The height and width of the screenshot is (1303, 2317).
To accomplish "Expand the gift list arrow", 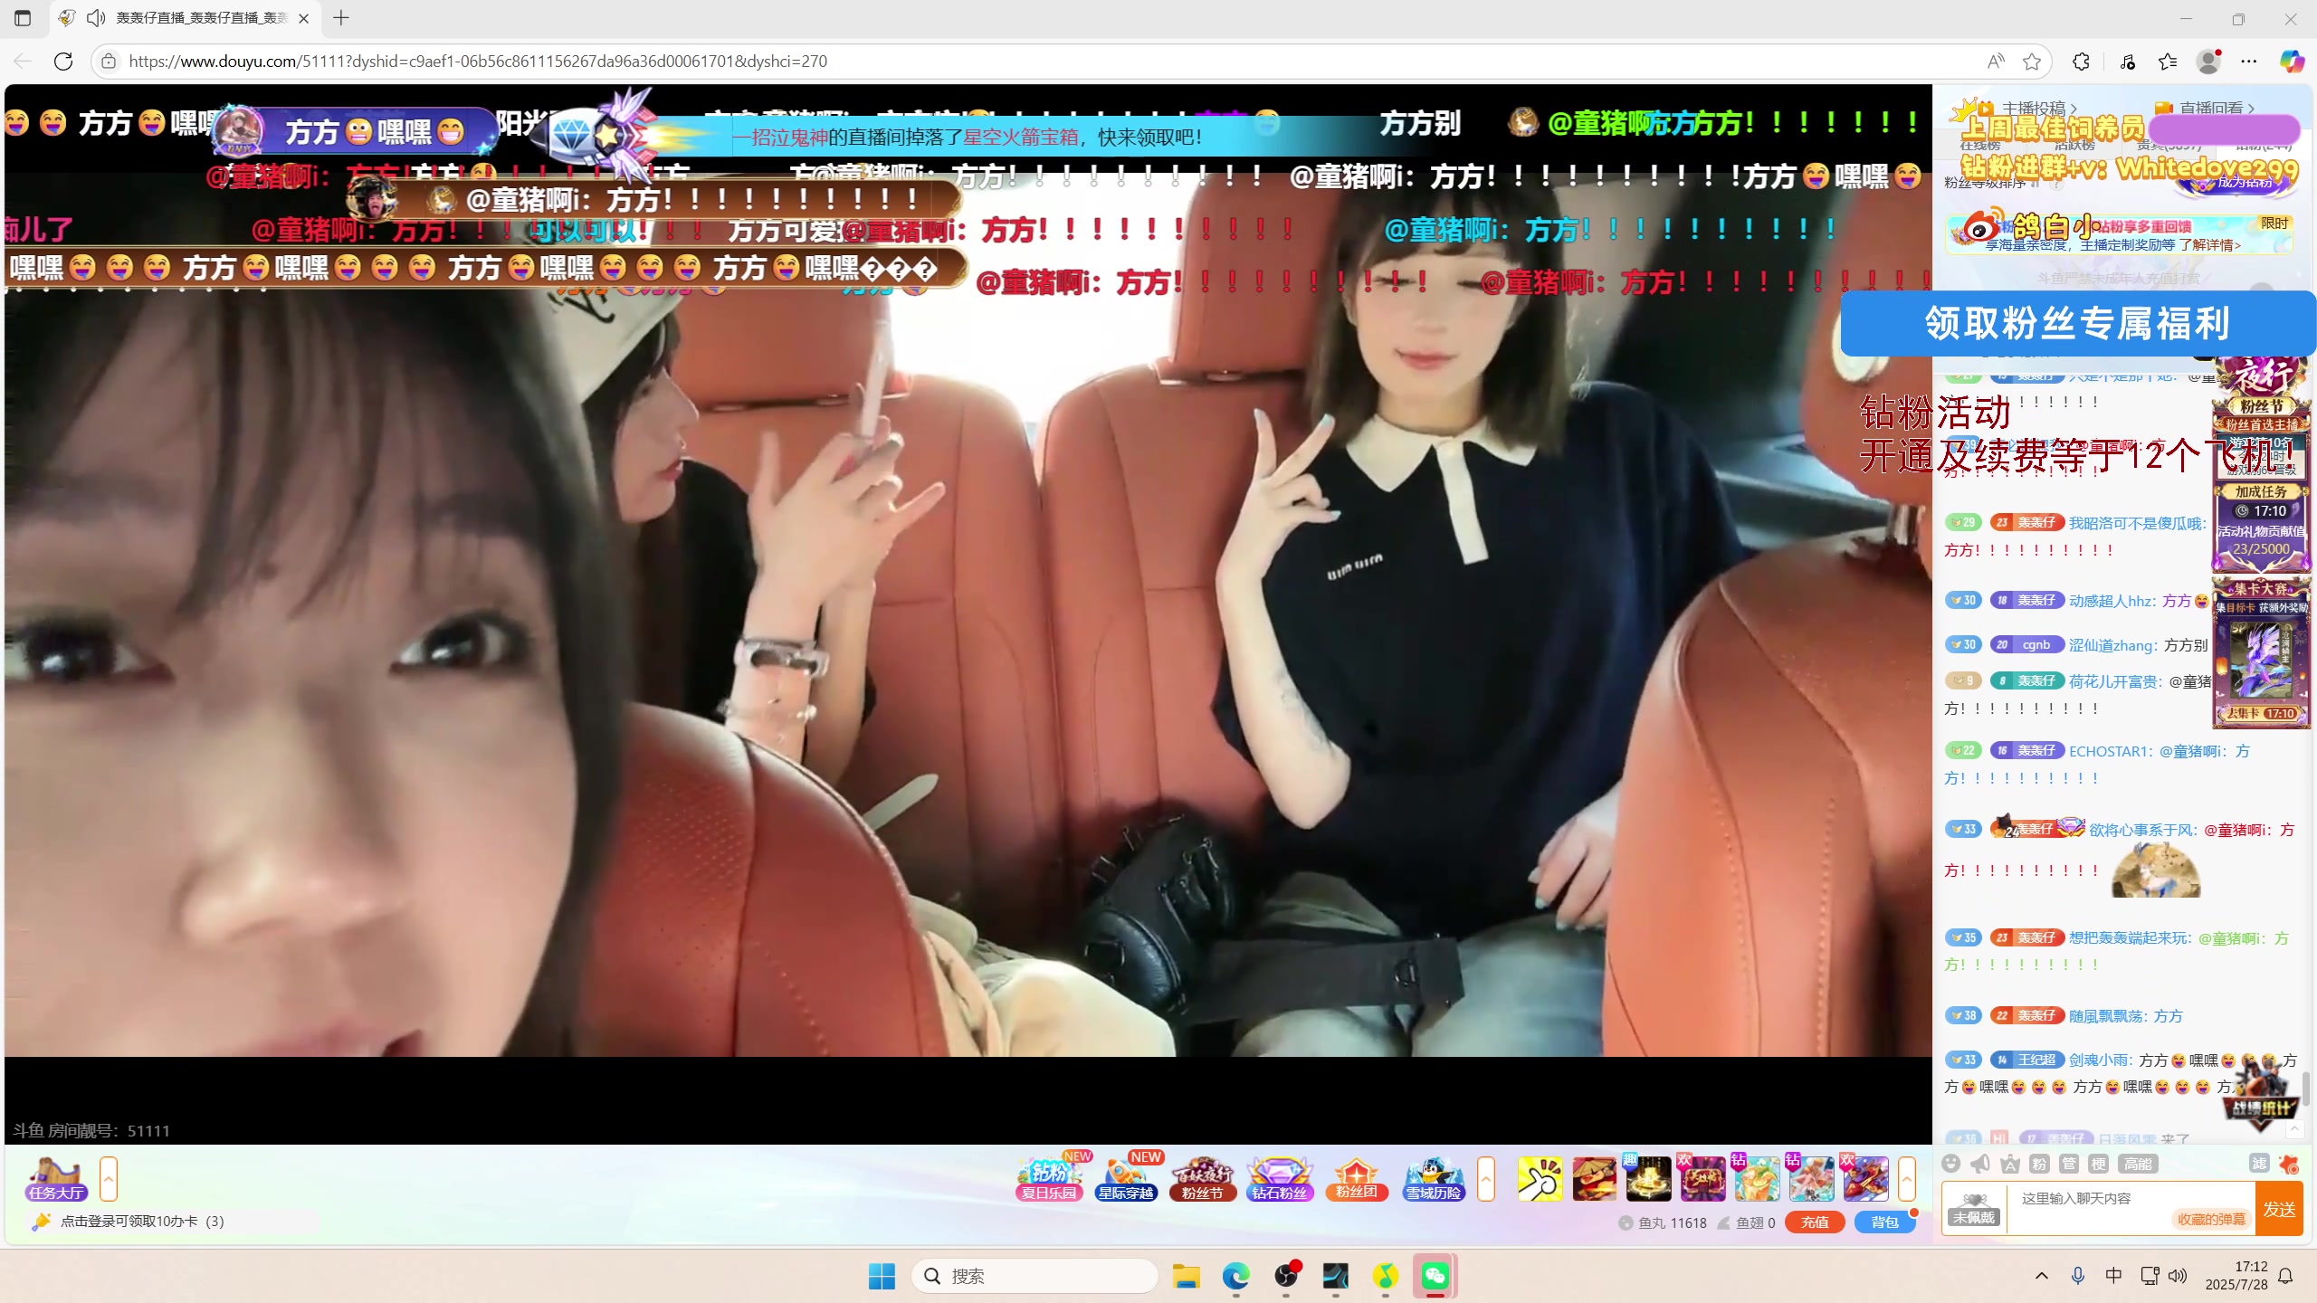I will point(1907,1179).
